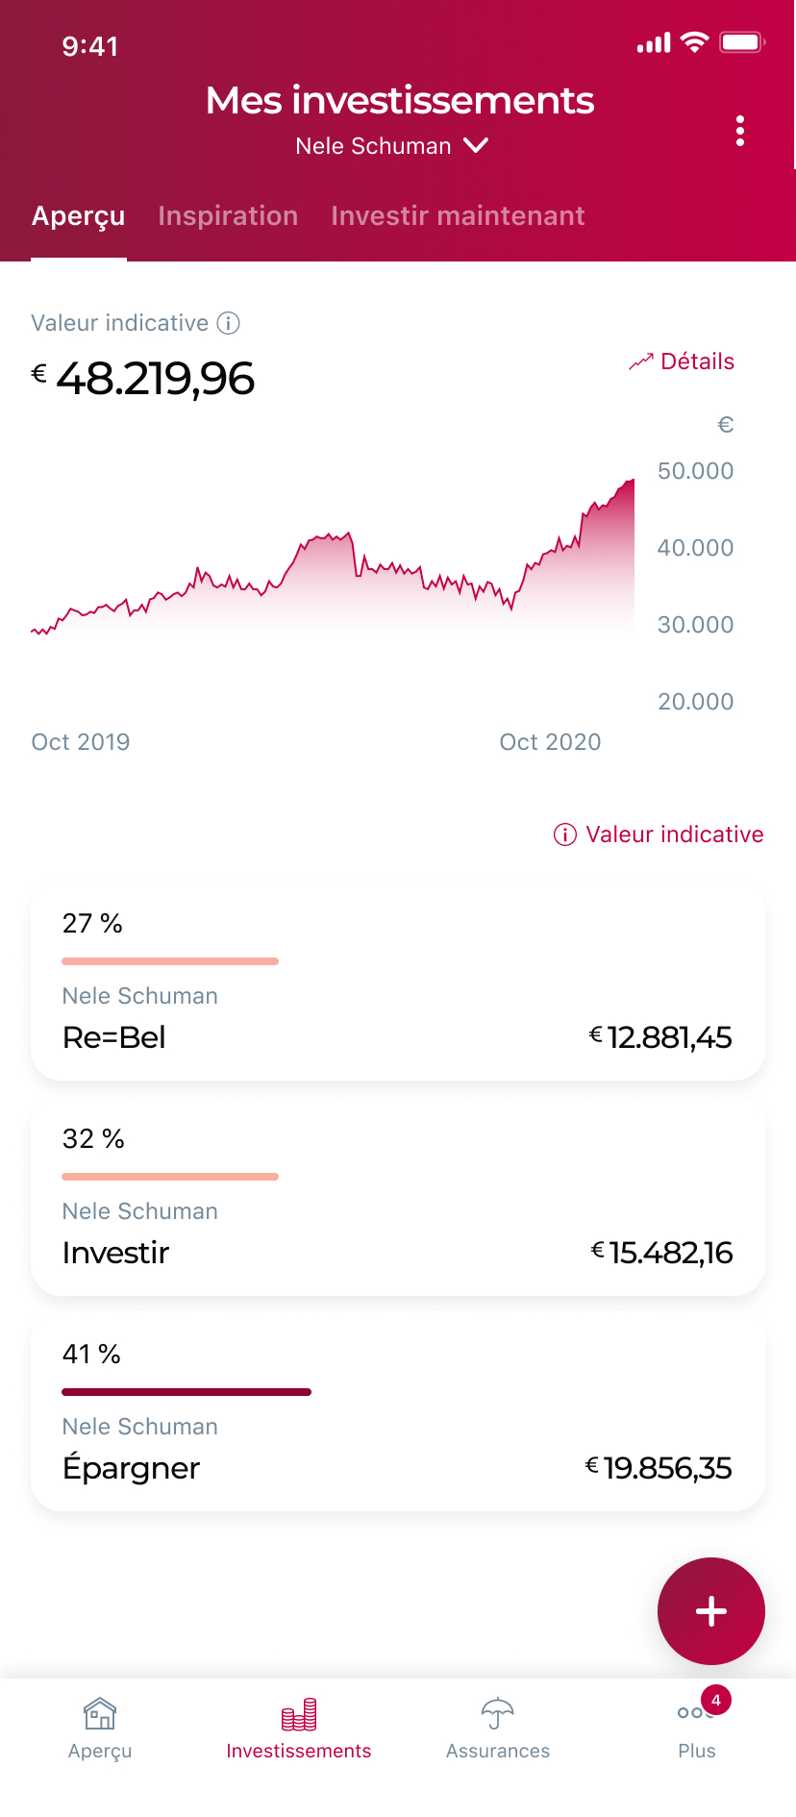Tap the Épargner dark red progress bar
The image size is (796, 1817).
tap(187, 1392)
